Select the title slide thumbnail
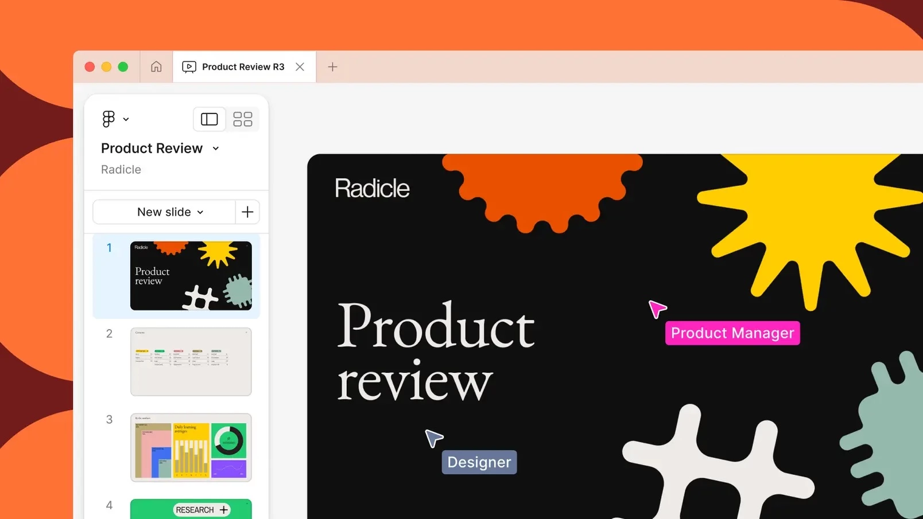 point(191,276)
